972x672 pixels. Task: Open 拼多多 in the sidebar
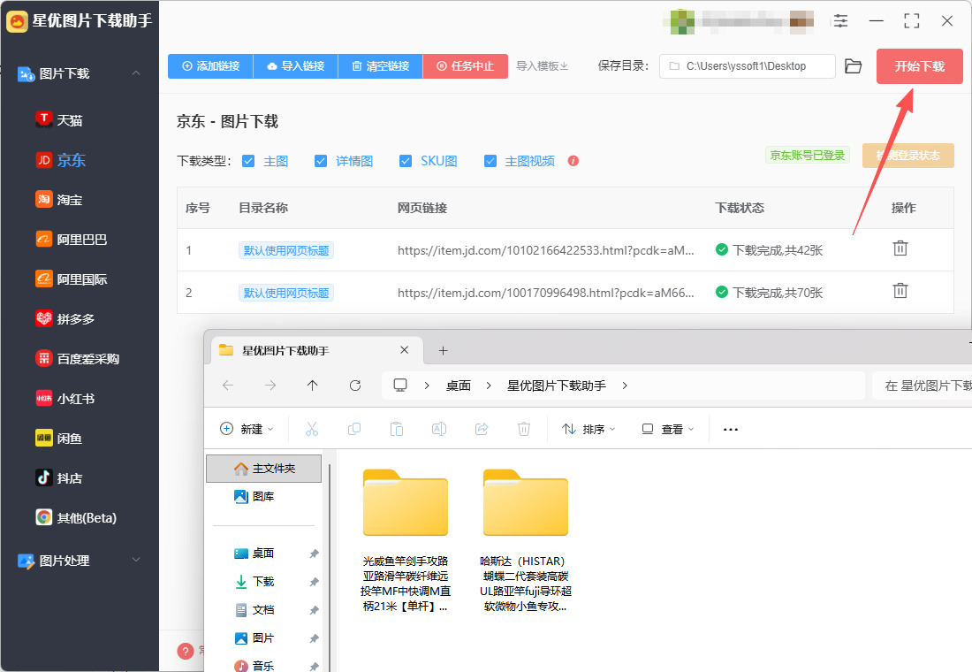tap(65, 319)
